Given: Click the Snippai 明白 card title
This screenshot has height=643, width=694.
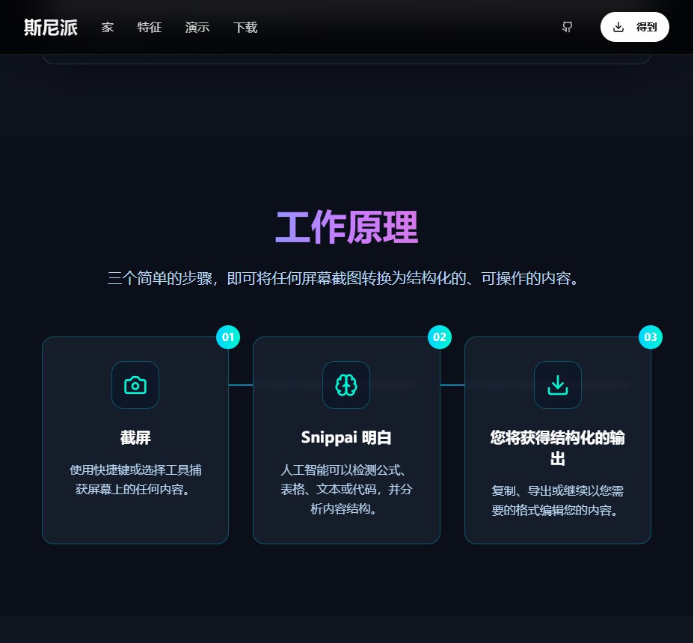Looking at the screenshot, I should (346, 437).
